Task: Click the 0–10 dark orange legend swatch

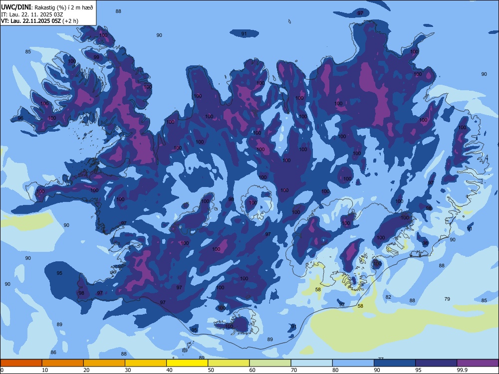Action: 21,363
